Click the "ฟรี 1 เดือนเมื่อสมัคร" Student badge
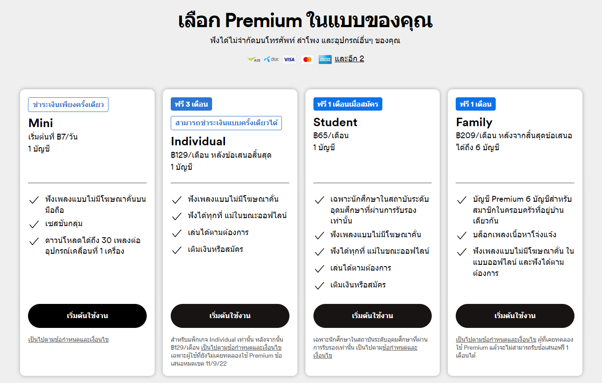Image resolution: width=602 pixels, height=383 pixels. [x=348, y=104]
